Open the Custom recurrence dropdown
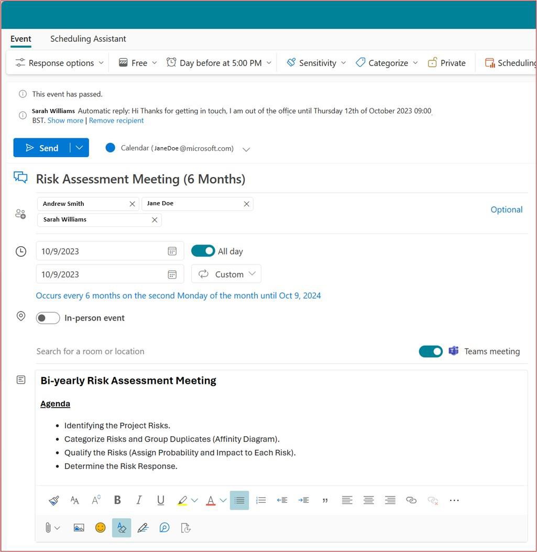This screenshot has height=552, width=537. coord(226,274)
